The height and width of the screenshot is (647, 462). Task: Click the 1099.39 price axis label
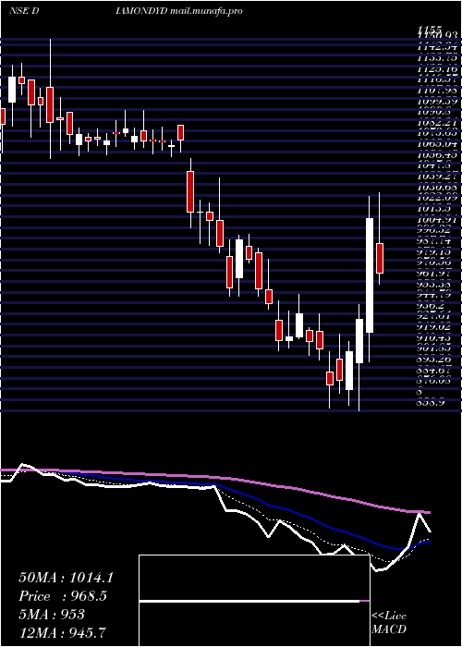coord(439,101)
